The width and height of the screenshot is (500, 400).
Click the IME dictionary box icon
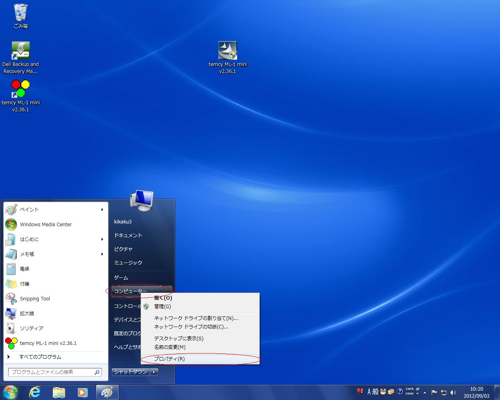tap(383, 391)
